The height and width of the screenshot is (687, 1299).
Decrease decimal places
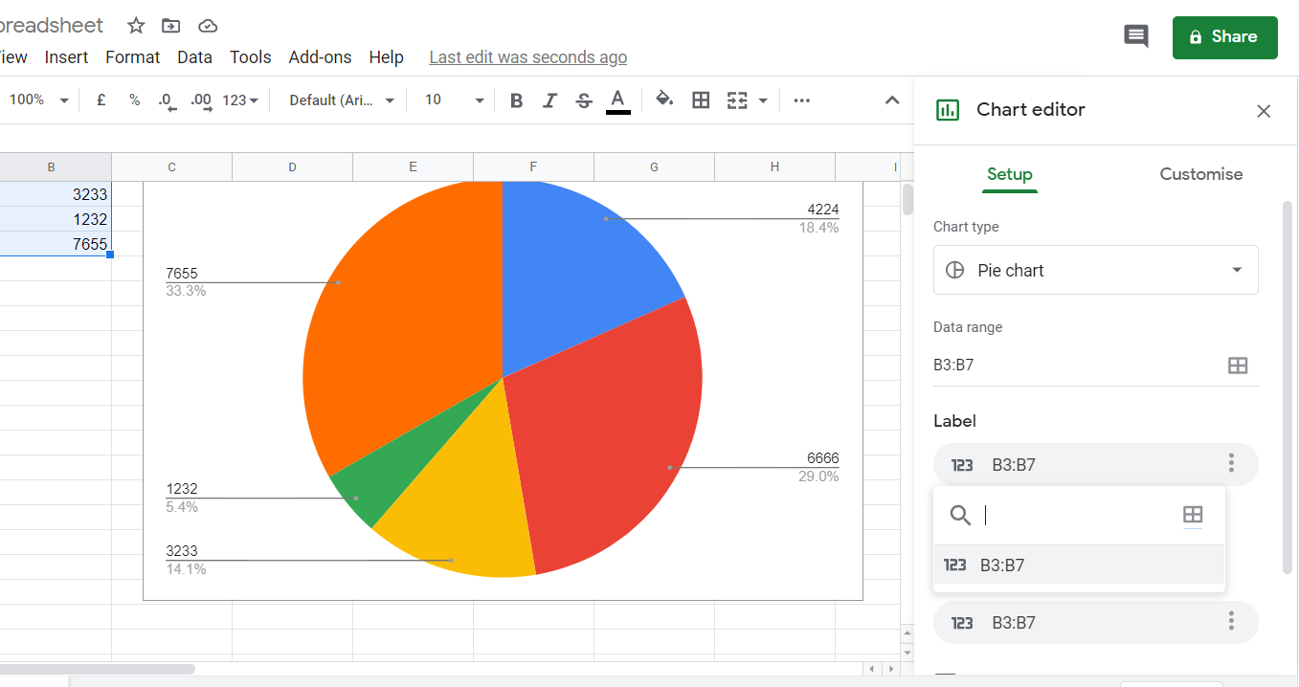(x=168, y=100)
